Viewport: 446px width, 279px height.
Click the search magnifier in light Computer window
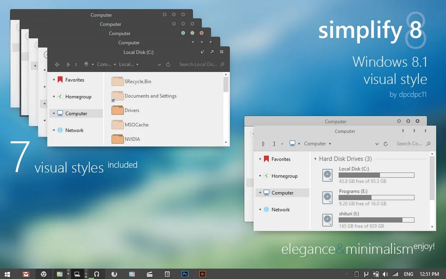[428, 144]
